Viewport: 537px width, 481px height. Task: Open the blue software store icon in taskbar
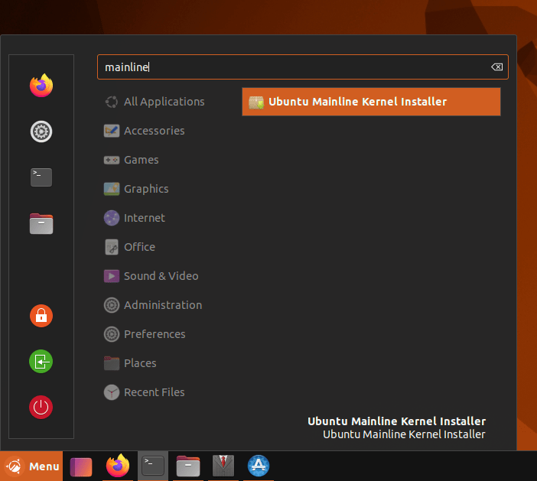pyautogui.click(x=258, y=466)
